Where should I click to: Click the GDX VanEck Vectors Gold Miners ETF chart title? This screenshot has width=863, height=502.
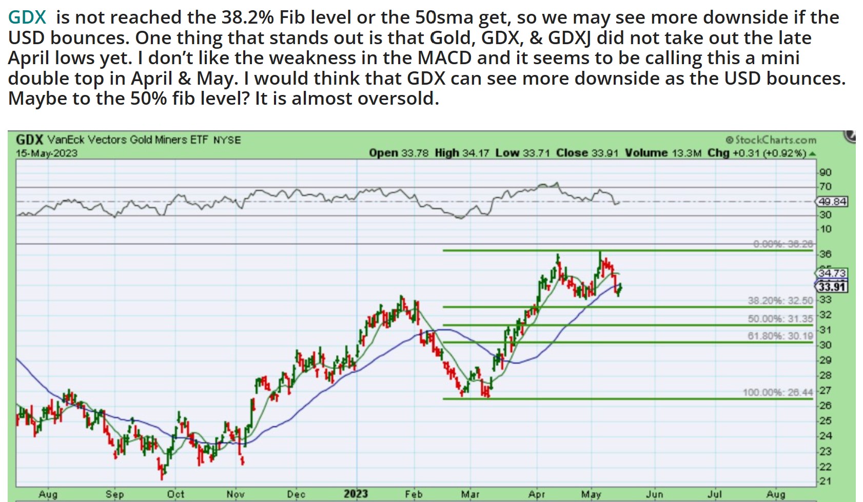128,140
